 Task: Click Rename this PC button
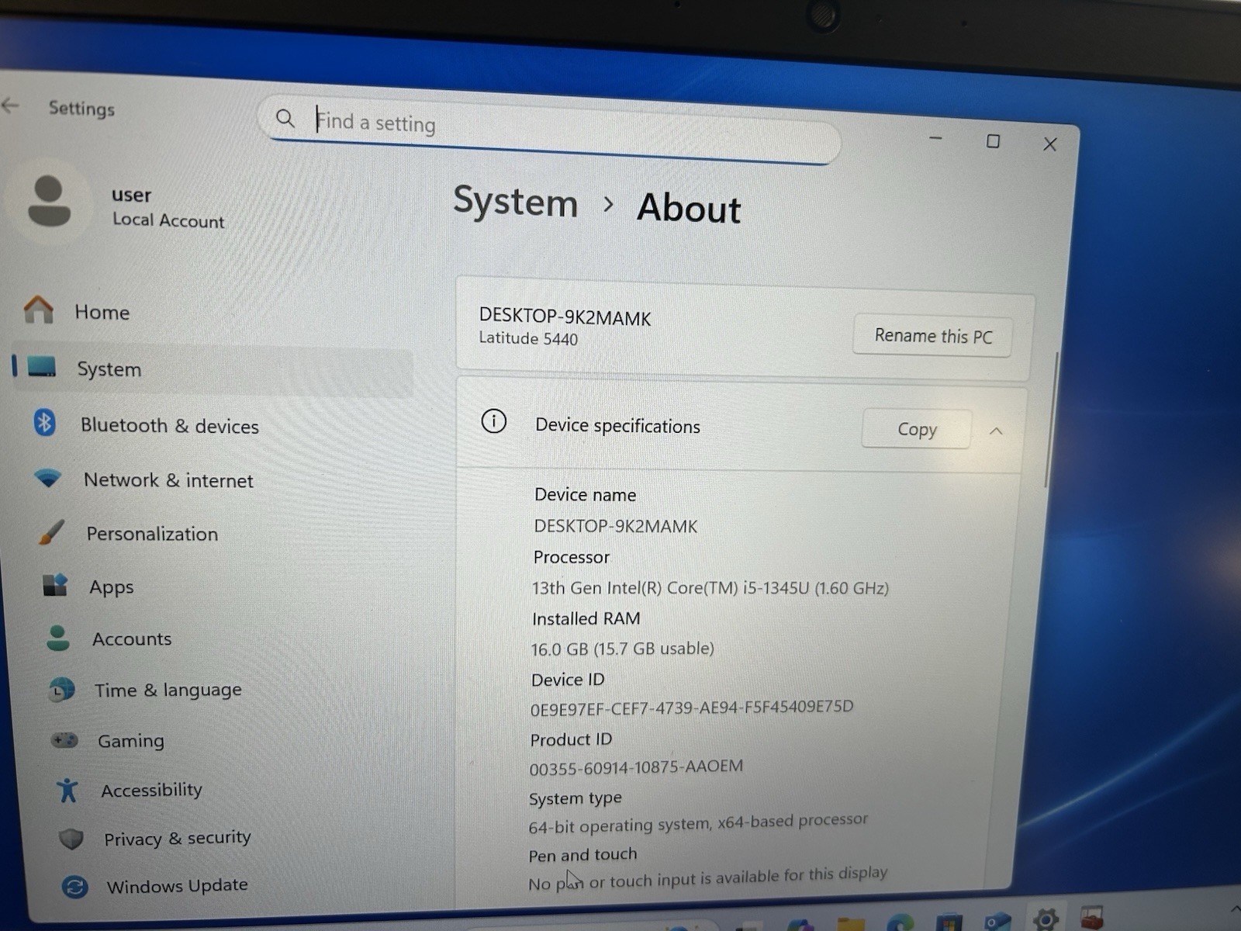pyautogui.click(x=932, y=336)
